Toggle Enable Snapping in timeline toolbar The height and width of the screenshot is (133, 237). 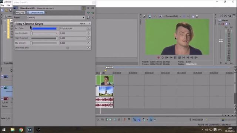click(x=134, y=120)
